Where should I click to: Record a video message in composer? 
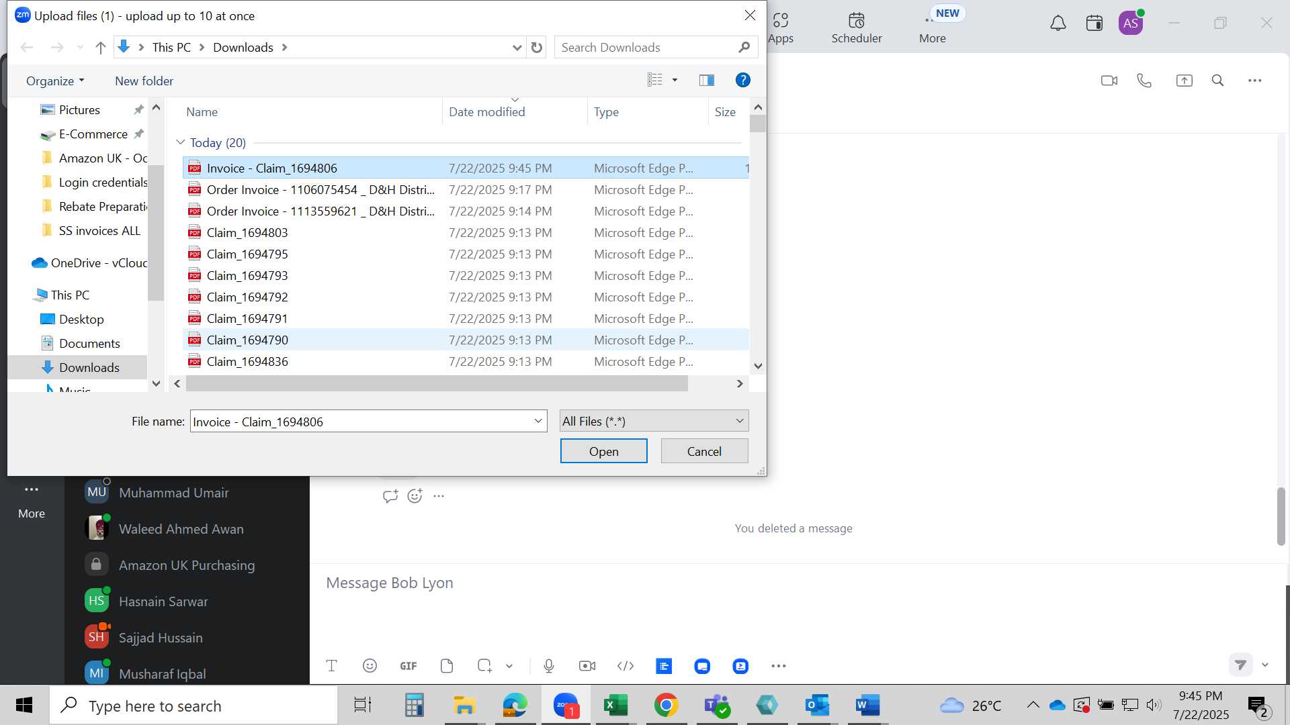click(x=587, y=666)
